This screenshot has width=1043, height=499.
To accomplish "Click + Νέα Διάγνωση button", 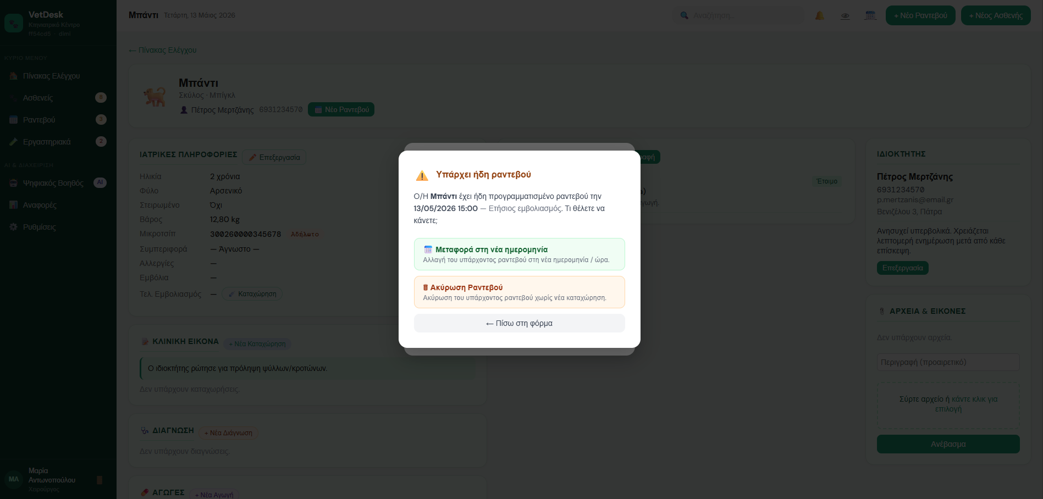I will [228, 433].
